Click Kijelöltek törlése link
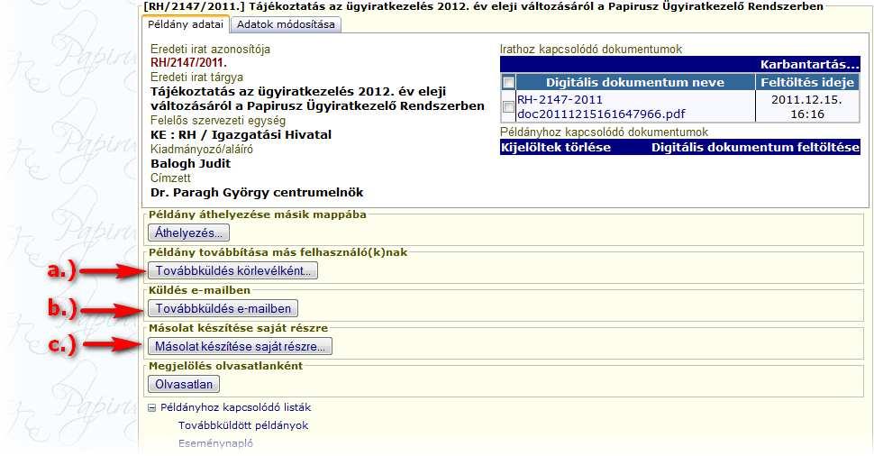 pos(556,148)
